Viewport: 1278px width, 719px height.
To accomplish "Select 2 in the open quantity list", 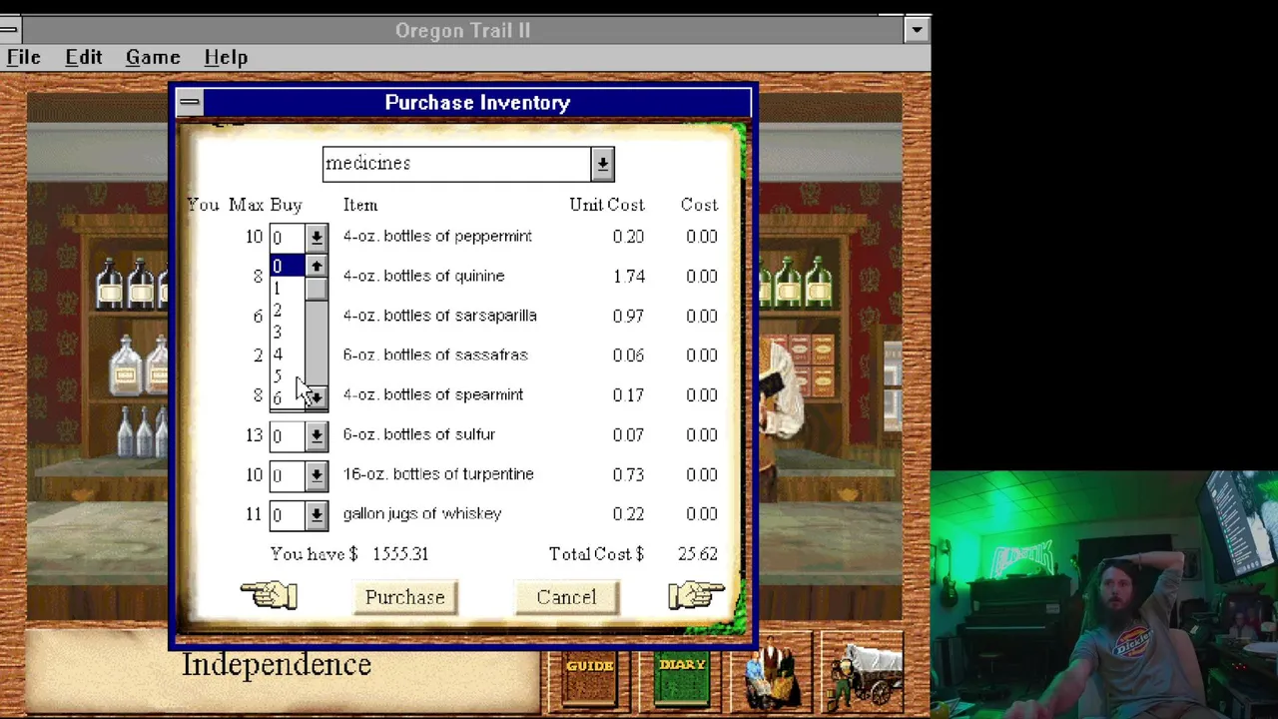I will (288, 311).
